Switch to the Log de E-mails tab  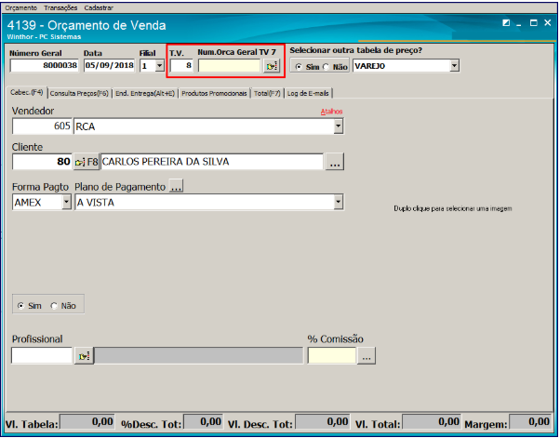pos(308,94)
